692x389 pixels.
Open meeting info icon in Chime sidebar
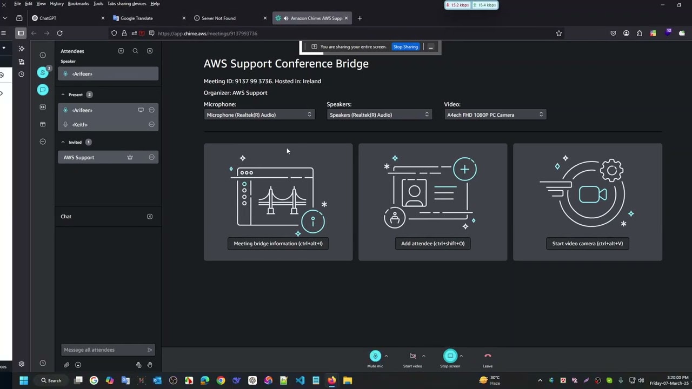coord(43,55)
